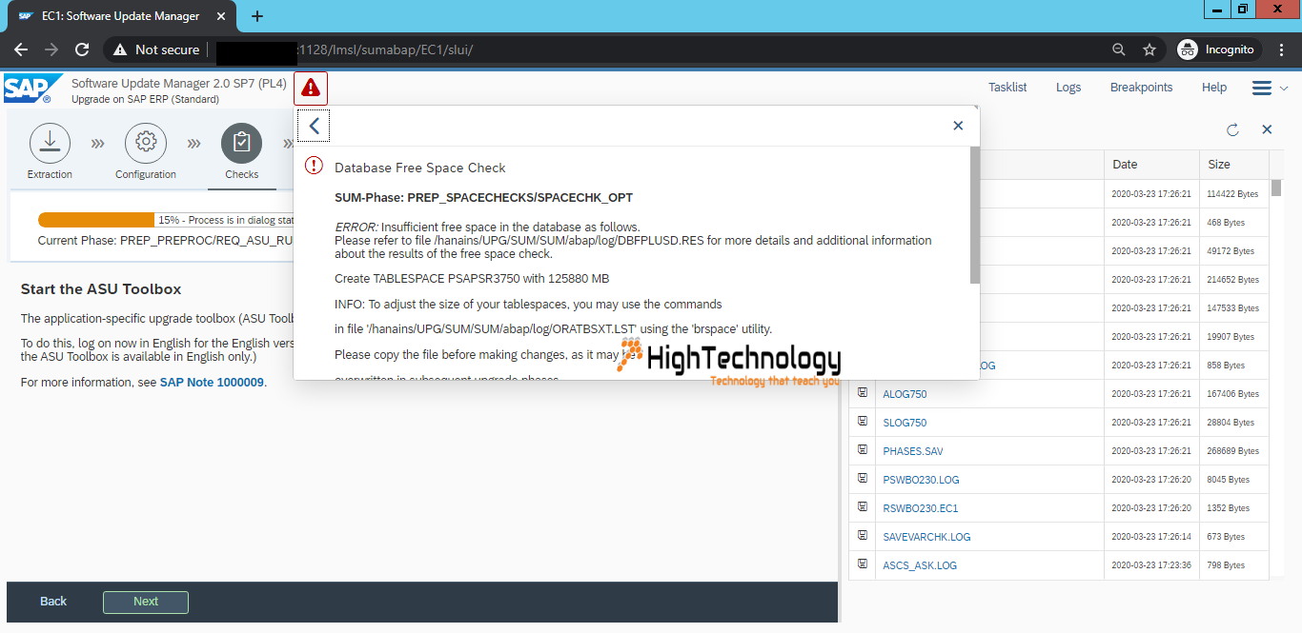Click the SAP logo
Screen dimensions: 1302x633
(33, 89)
